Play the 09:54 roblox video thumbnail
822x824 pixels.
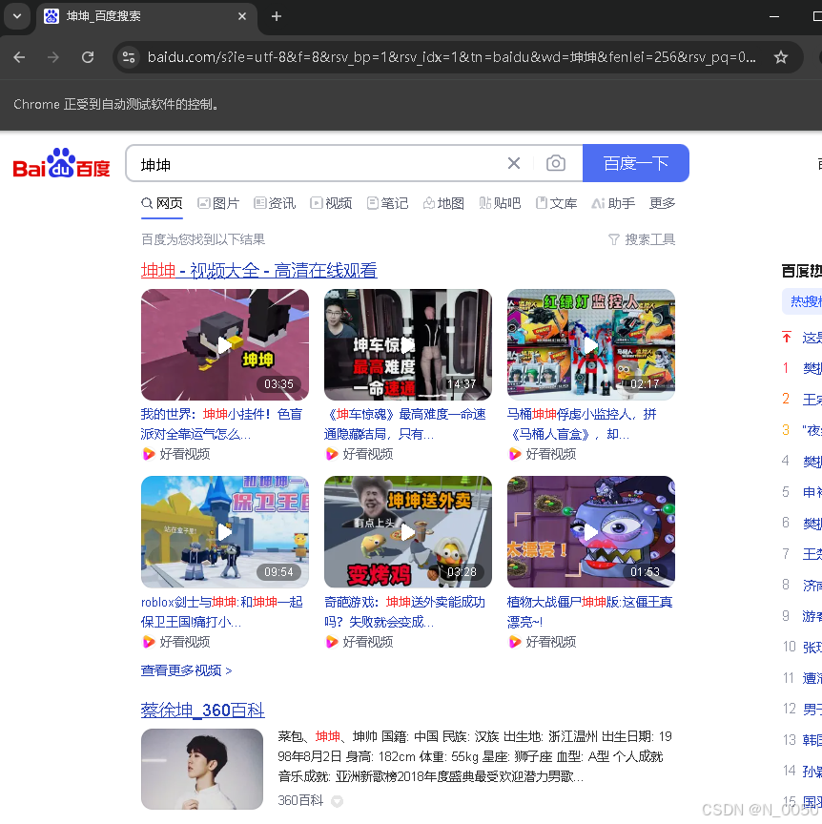(x=225, y=532)
